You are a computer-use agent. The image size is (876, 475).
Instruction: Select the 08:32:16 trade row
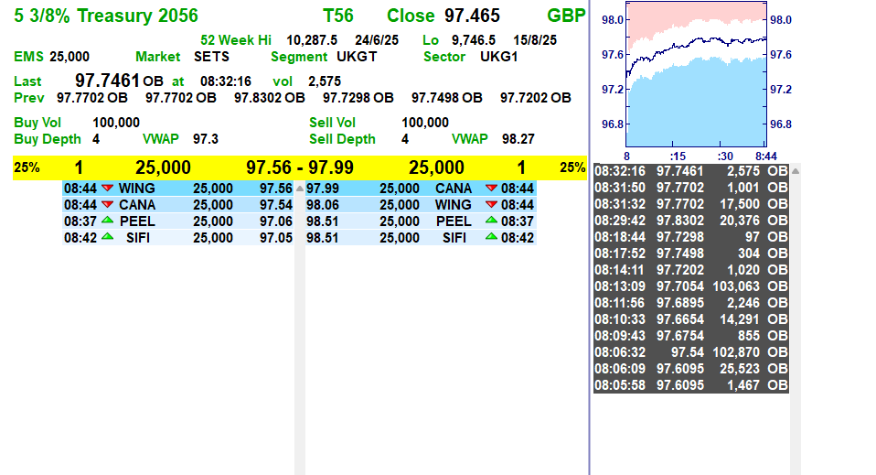point(691,171)
